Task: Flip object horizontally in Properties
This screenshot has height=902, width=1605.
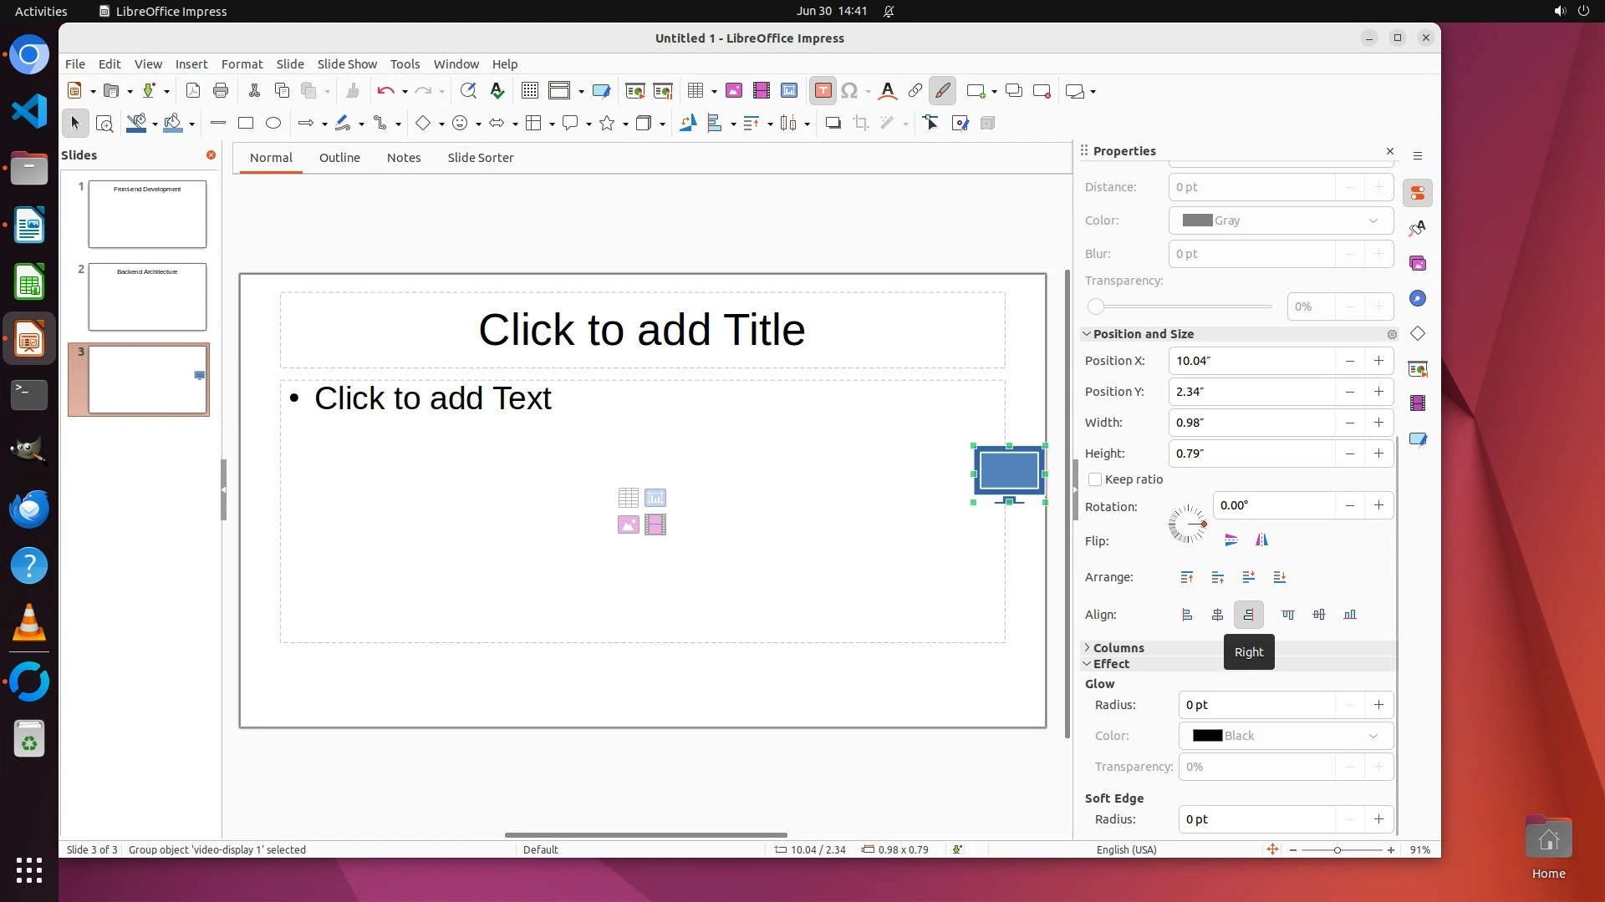Action: [x=1261, y=540]
